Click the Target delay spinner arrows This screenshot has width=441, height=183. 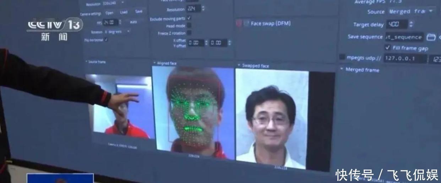(411, 24)
